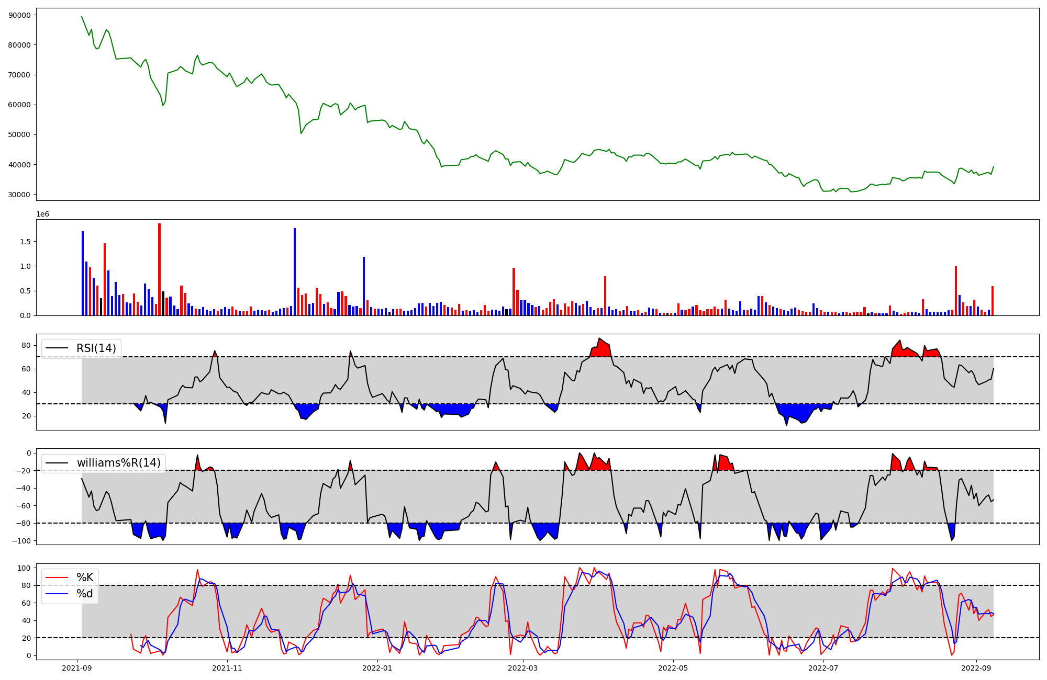Click the 2022-07 date tick label
Viewport: 1047px width, 680px height.
[x=823, y=668]
